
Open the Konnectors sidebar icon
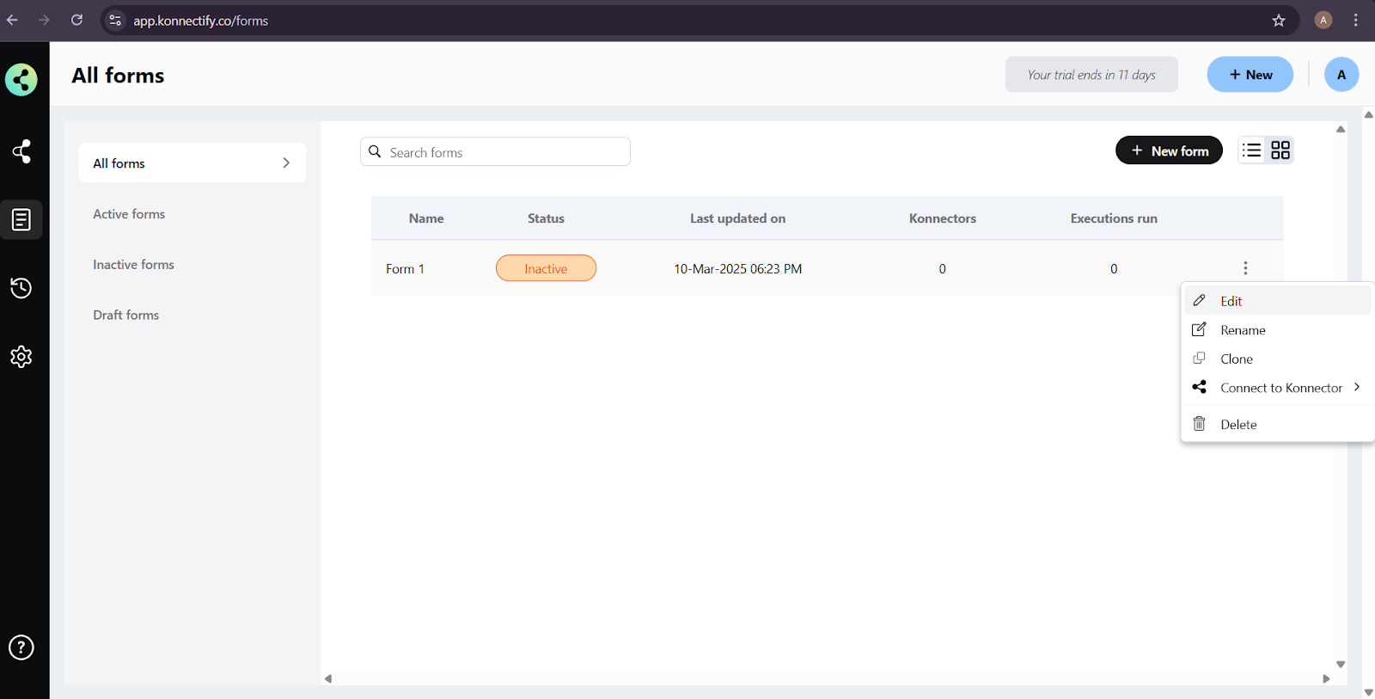[21, 151]
